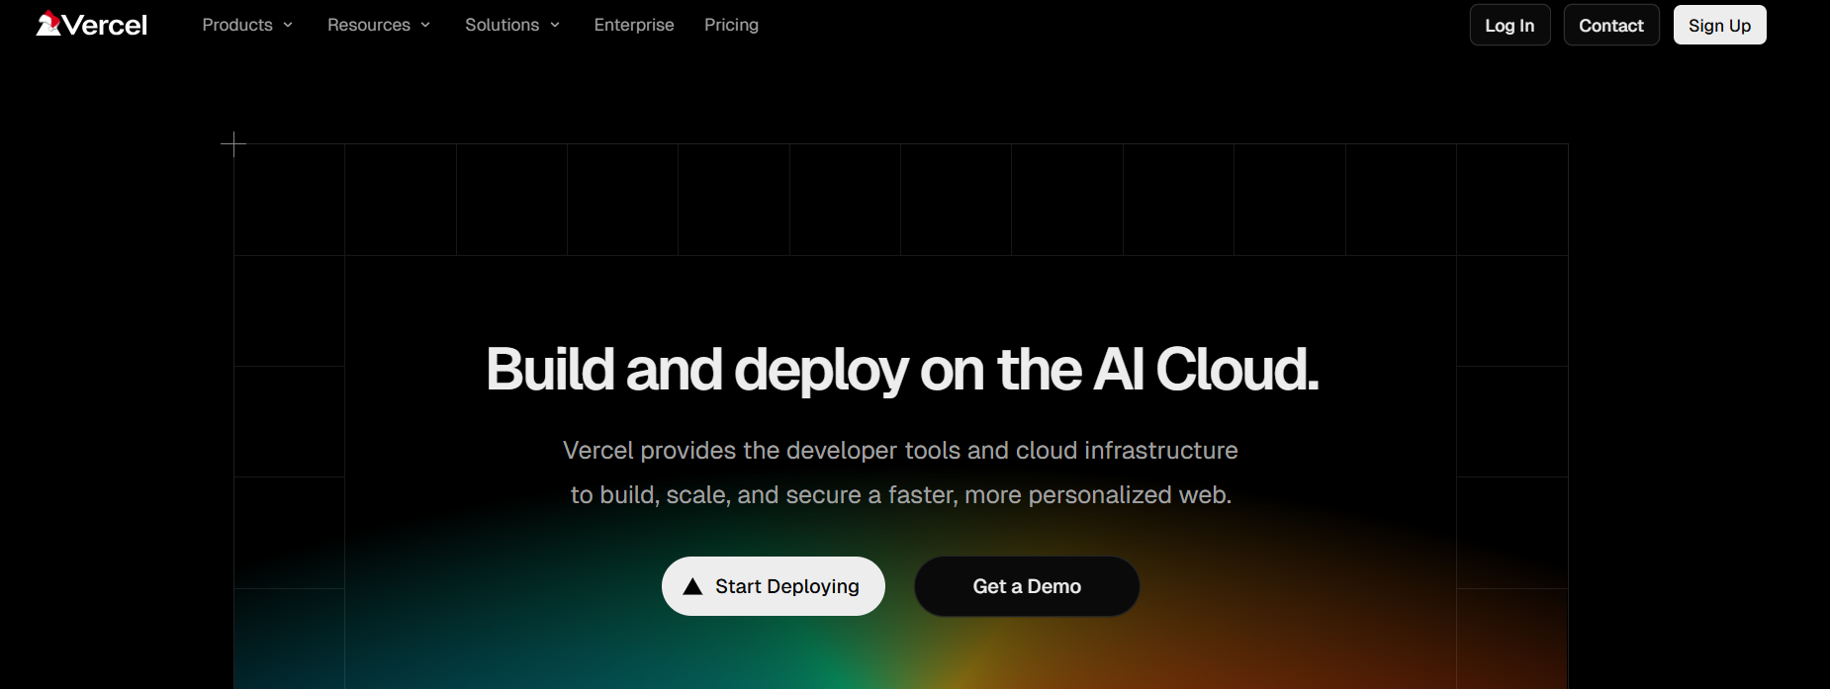
Task: Click the 'Vercel provides the developer tools' paragraph
Action: (x=900, y=473)
